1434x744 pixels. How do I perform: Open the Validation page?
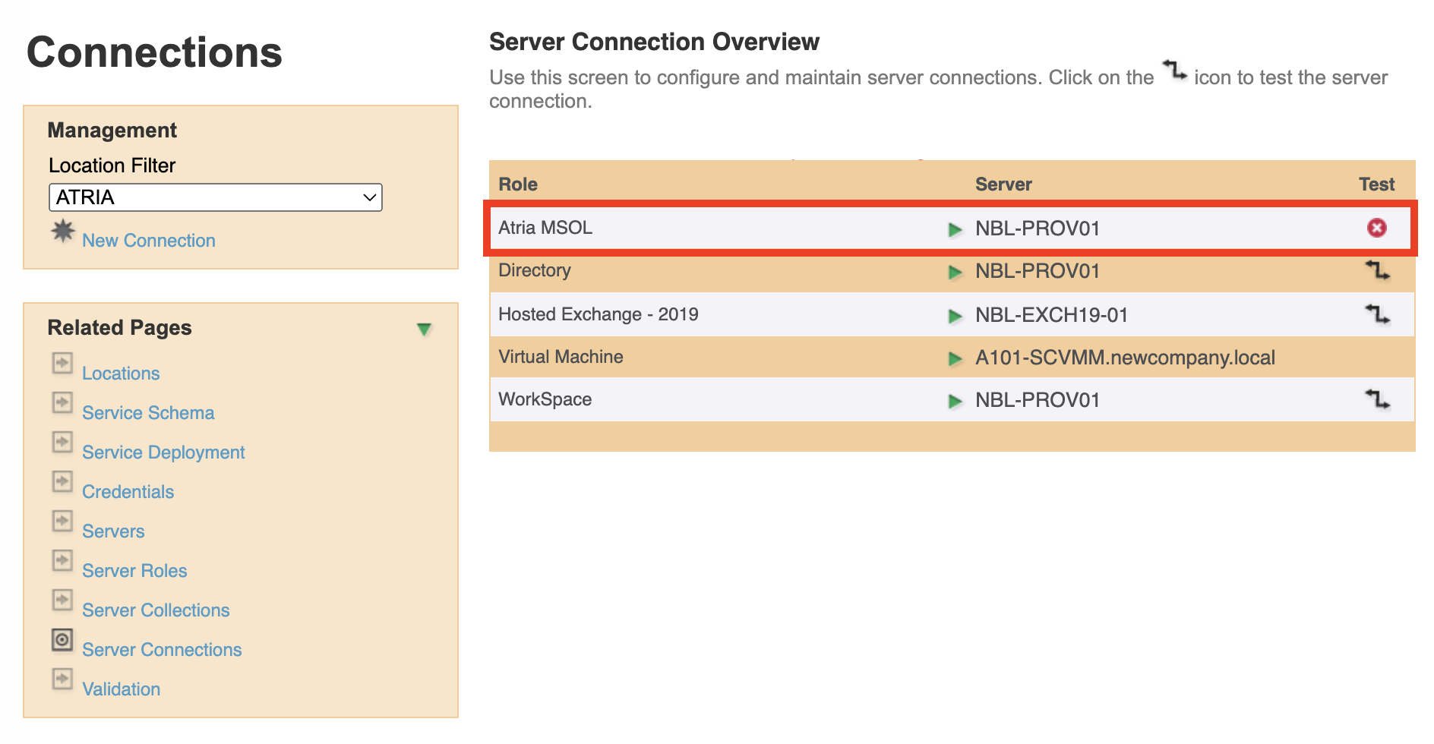121,689
